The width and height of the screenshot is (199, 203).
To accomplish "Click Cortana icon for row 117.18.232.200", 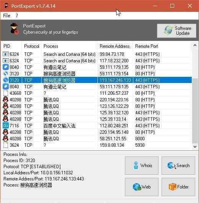I will coord(6,60).
